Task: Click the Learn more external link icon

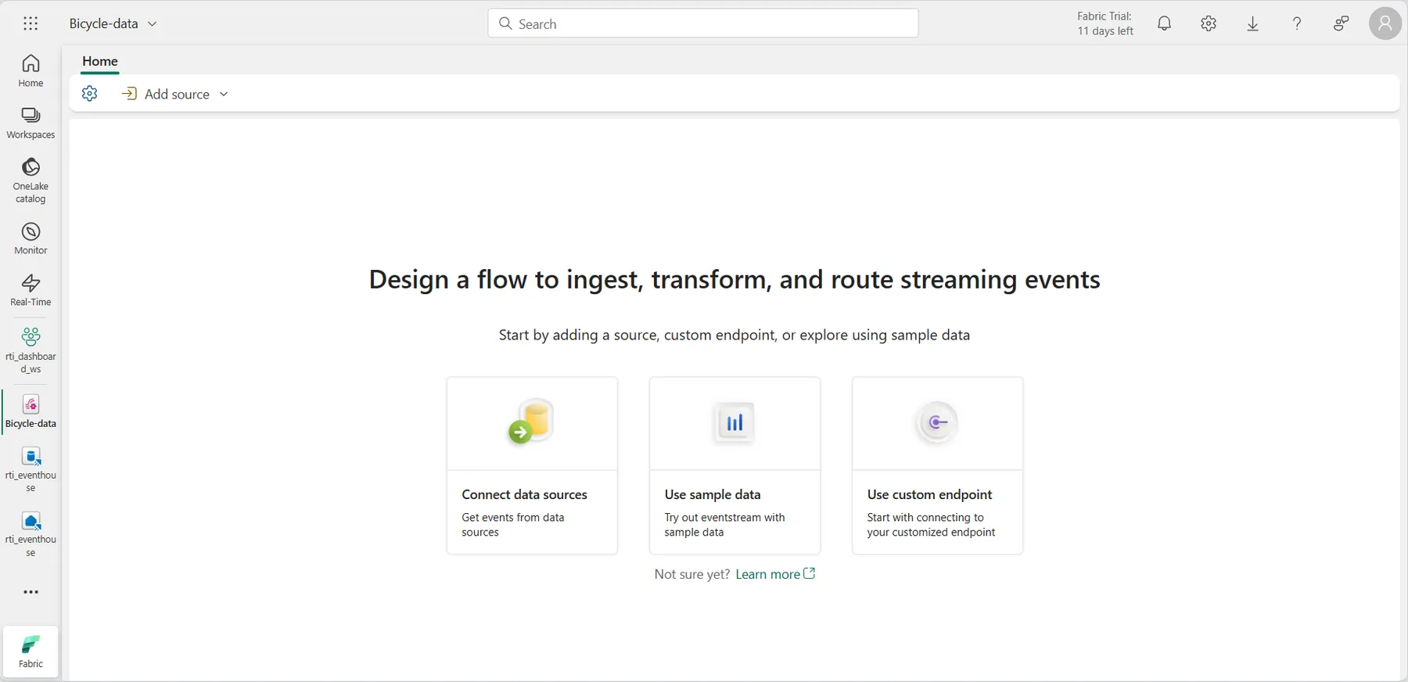Action: 810,573
